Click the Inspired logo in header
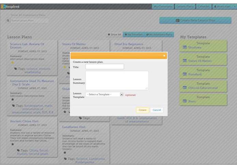The image size is (237, 168). pyautogui.click(x=10, y=6)
